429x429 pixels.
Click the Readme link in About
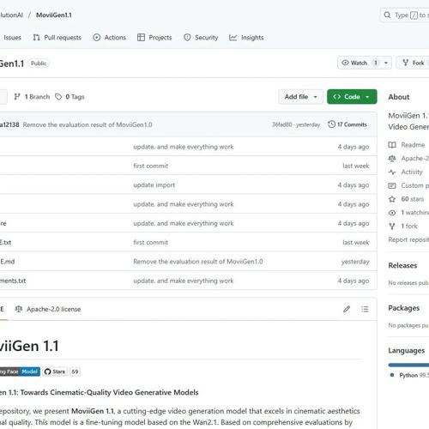tap(413, 145)
